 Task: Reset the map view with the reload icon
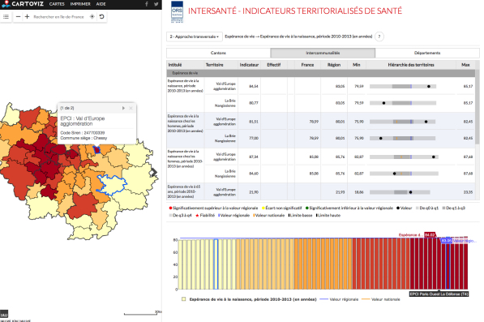[101, 17]
